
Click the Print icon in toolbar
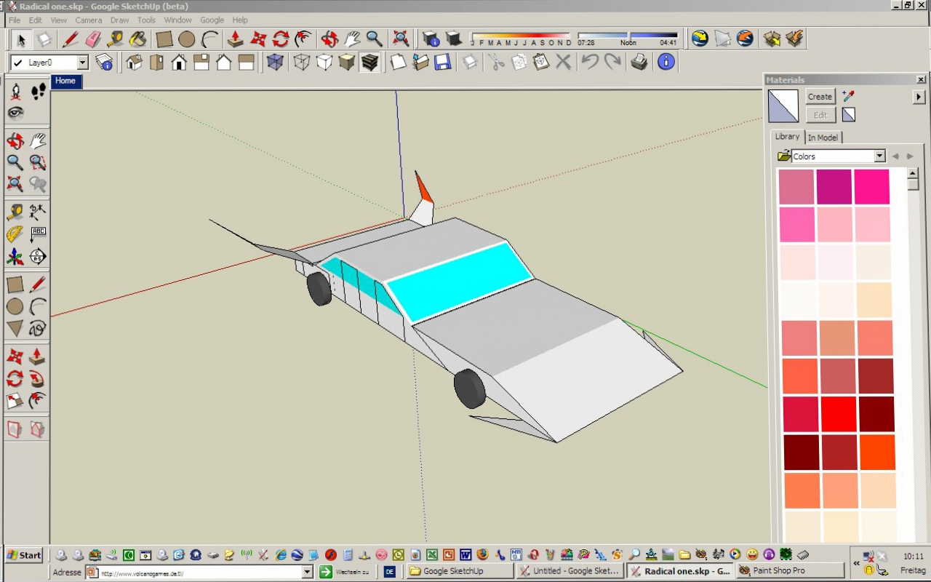pyautogui.click(x=639, y=63)
